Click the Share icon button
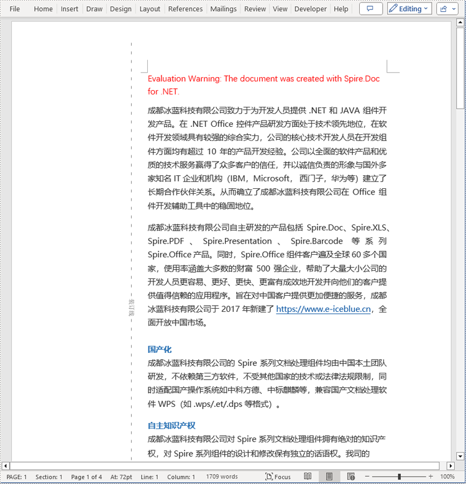The image size is (466, 484). pos(444,9)
